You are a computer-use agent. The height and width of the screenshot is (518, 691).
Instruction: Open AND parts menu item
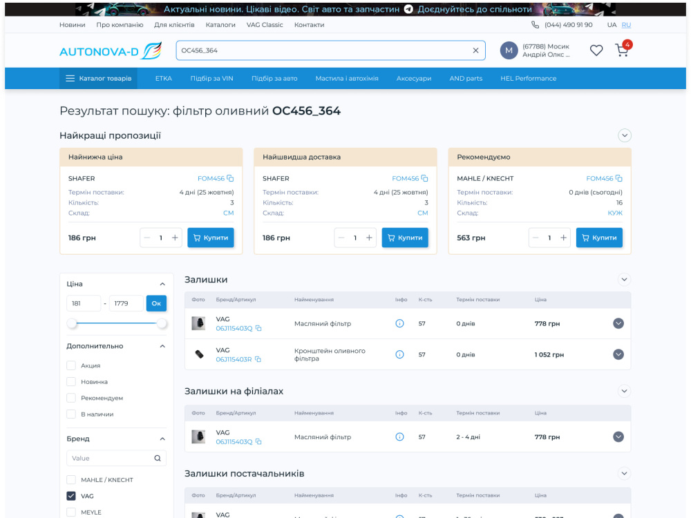466,79
